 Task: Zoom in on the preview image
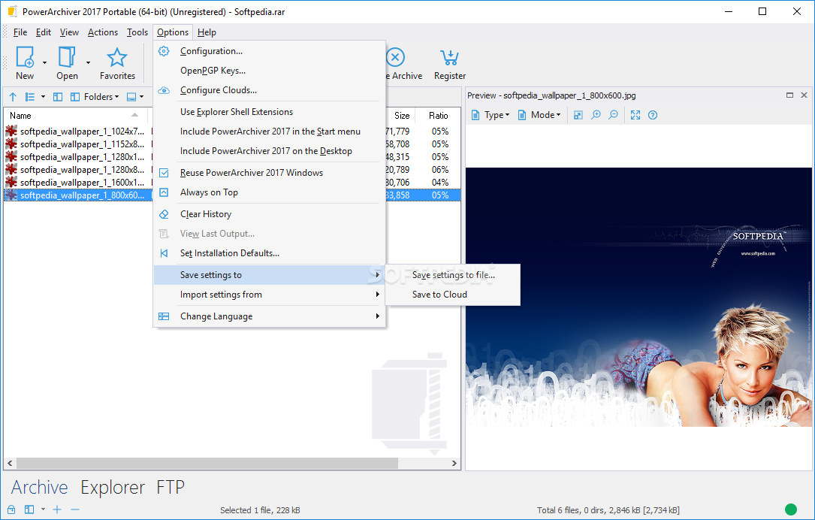[596, 115]
